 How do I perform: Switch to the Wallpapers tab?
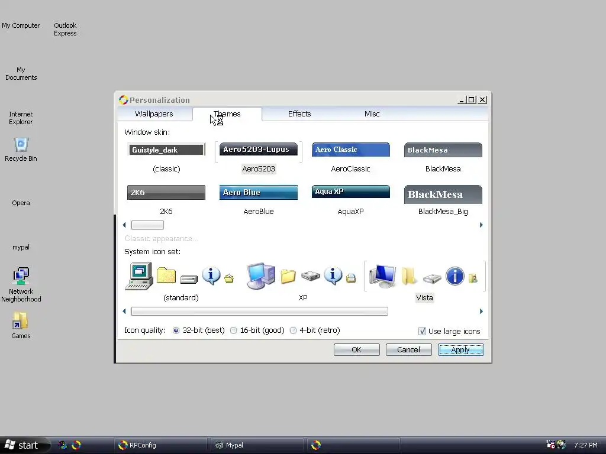click(154, 114)
